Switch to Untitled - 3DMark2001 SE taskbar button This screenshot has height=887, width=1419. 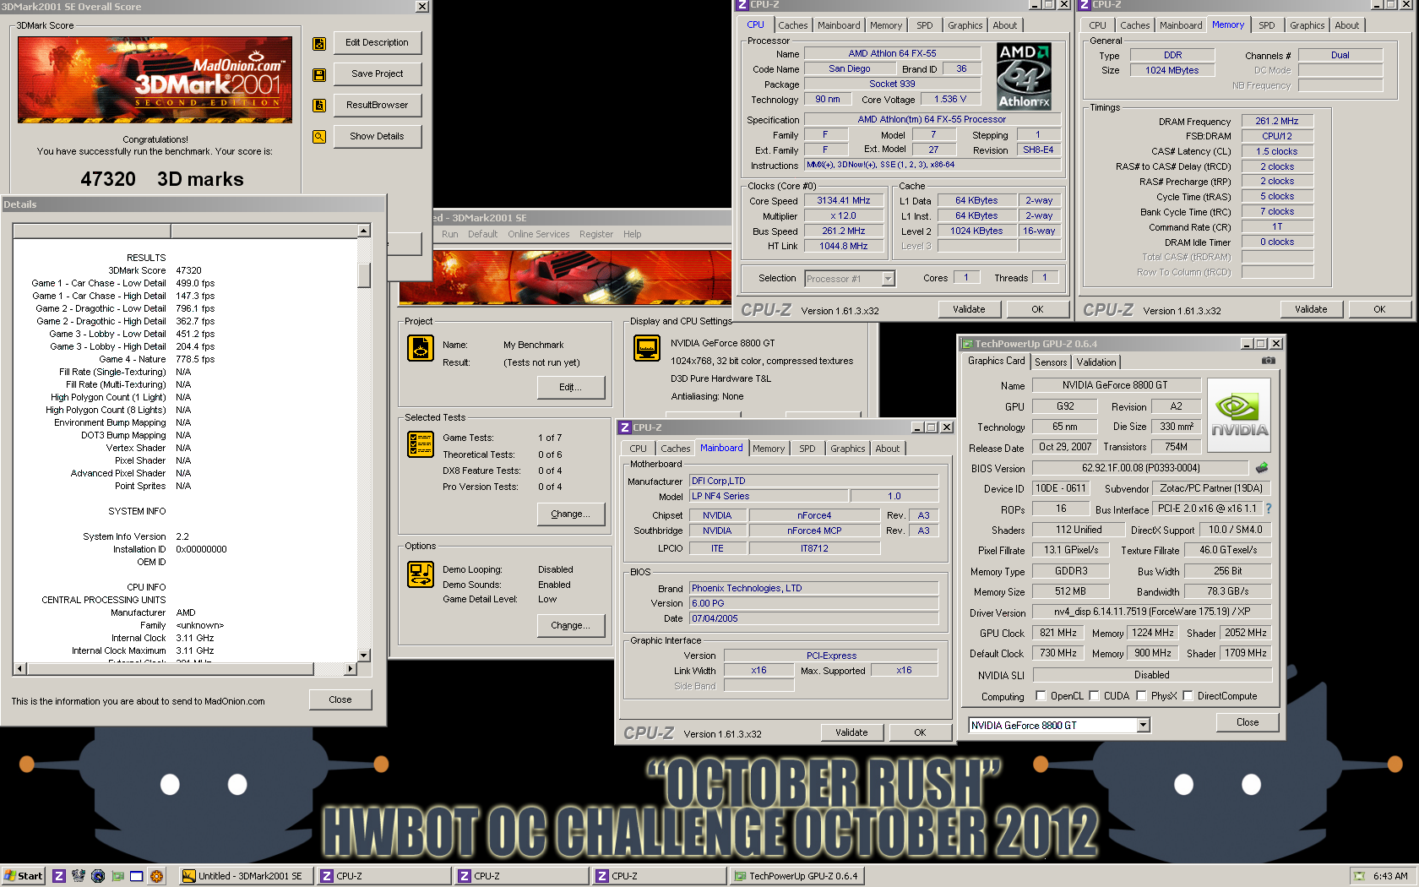point(246,876)
